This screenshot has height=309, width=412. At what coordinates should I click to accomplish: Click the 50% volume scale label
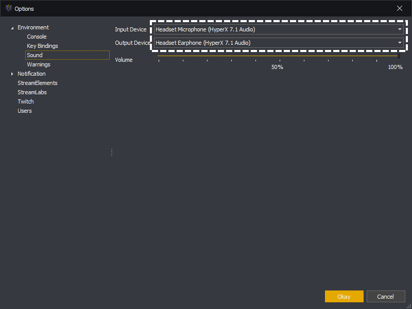(x=277, y=67)
